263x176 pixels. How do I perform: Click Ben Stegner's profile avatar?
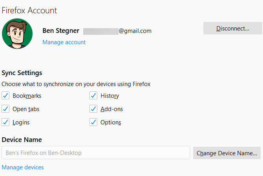pyautogui.click(x=17, y=34)
